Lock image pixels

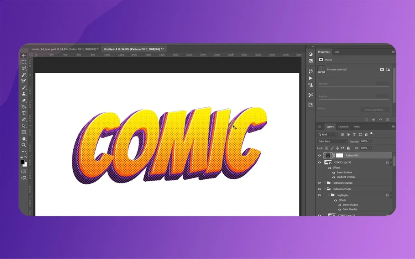[332, 148]
